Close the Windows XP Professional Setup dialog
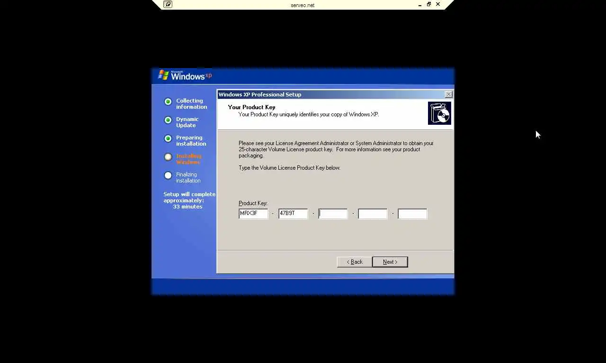This screenshot has width=606, height=363. click(x=448, y=95)
